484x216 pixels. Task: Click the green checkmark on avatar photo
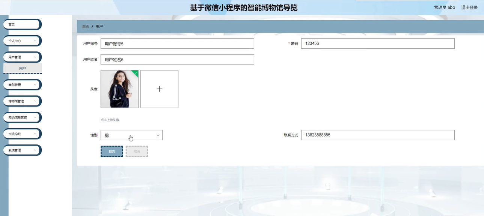[136, 73]
